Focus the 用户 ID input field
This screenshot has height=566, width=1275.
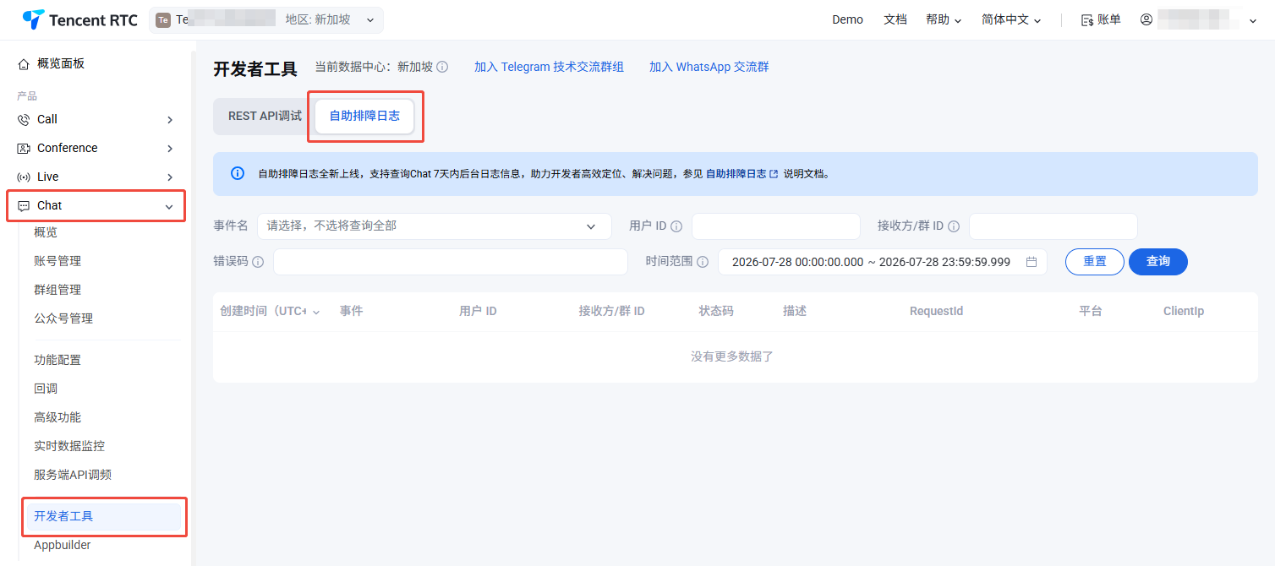click(775, 226)
